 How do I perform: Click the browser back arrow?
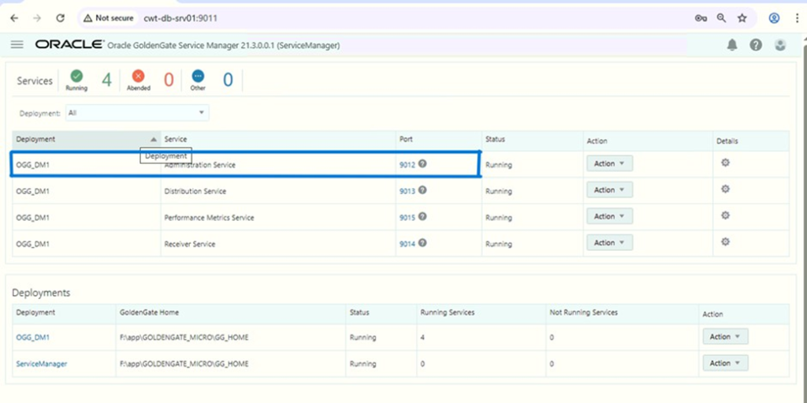pos(14,18)
